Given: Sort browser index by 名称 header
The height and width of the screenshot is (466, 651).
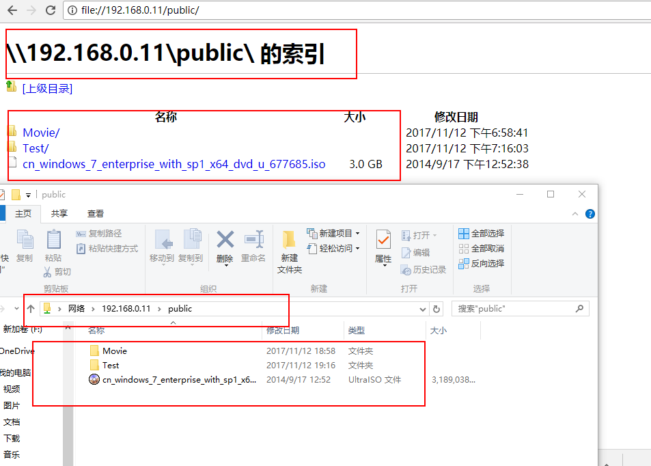Looking at the screenshot, I should click(166, 117).
